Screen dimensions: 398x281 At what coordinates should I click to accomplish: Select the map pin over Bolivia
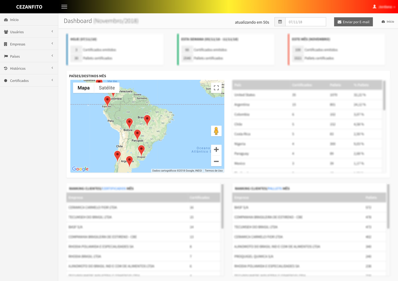tap(130, 123)
